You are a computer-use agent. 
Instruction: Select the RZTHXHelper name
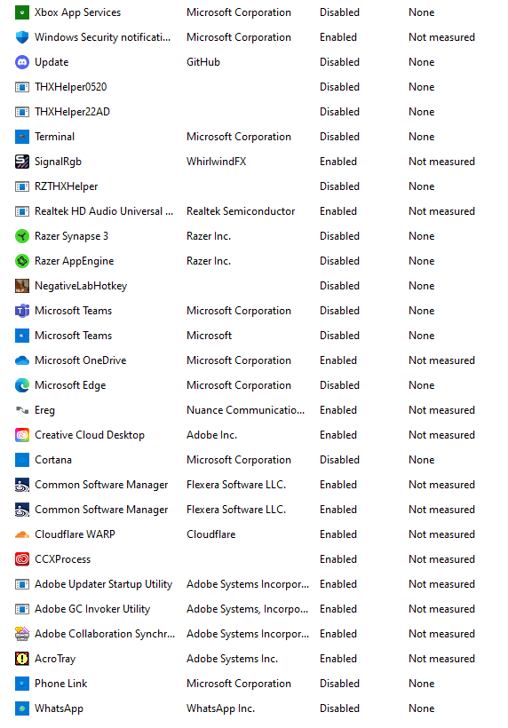point(67,186)
